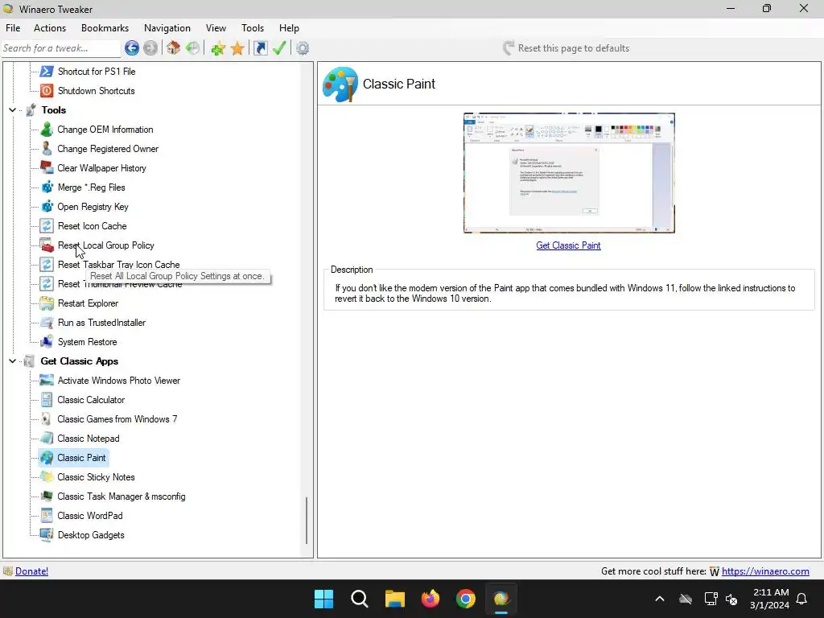Select Classic Task Manager & msconfig
Image resolution: width=824 pixels, height=618 pixels.
click(x=122, y=496)
